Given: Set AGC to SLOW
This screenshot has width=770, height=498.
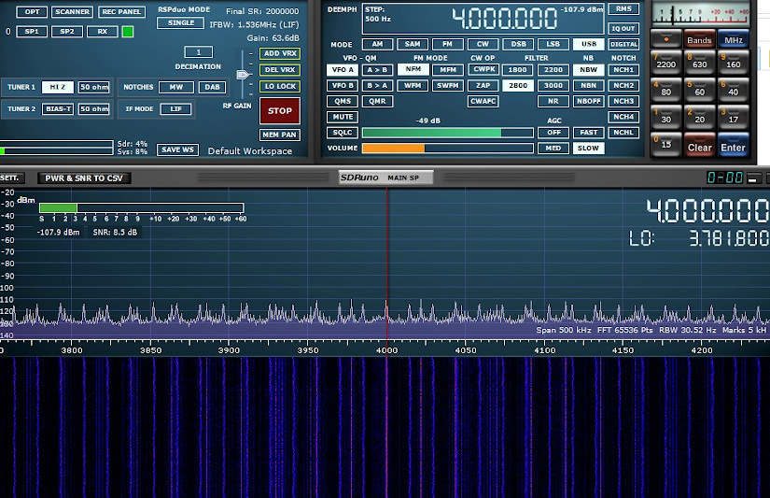Looking at the screenshot, I should tap(588, 148).
